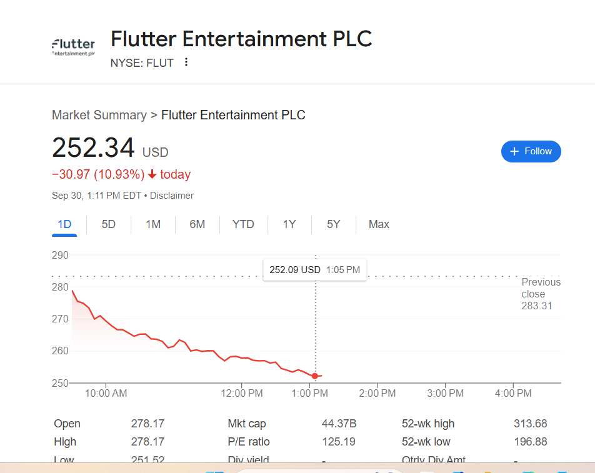This screenshot has height=473, width=595.
Task: Click the red data point on chart
Action: point(315,376)
